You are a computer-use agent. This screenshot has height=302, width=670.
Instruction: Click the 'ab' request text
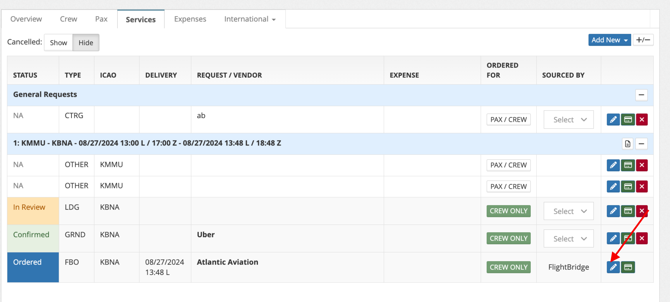click(x=201, y=116)
